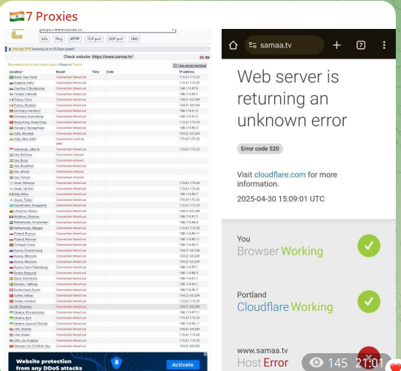Click the green Cloudflare Working checkmark
Screen dimensions: 401x371
[368, 301]
